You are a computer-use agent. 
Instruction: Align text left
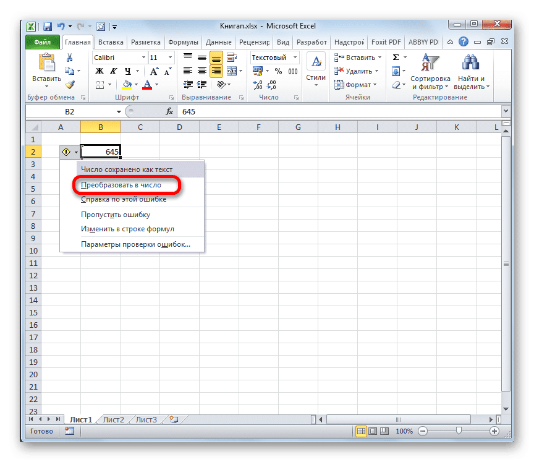click(x=188, y=71)
